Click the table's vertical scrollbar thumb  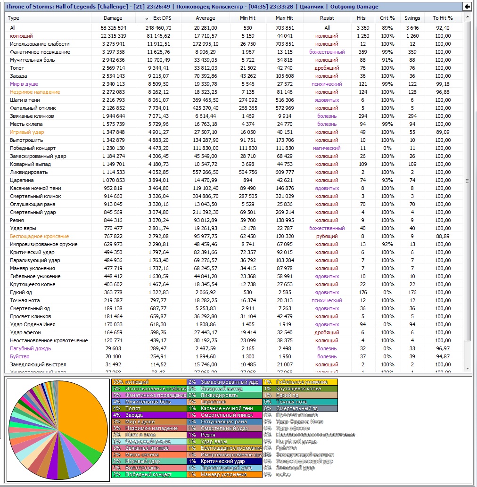(468, 181)
